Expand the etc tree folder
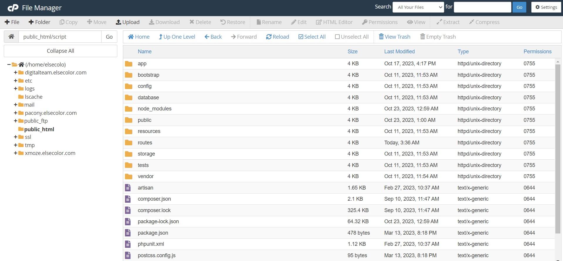 16,81
